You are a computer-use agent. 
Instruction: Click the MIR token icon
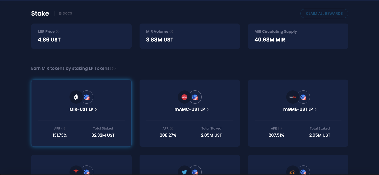point(76,97)
